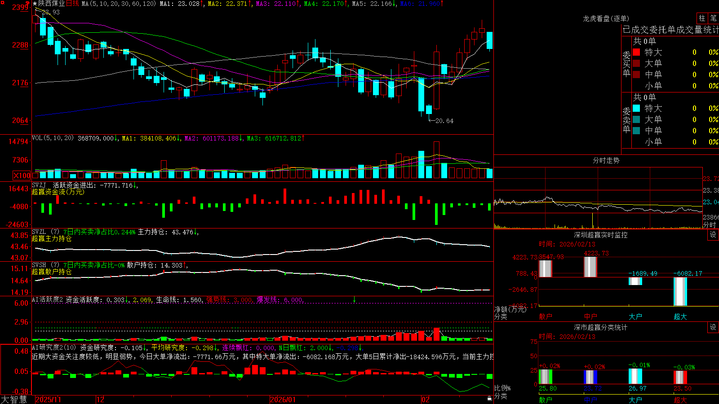Click the 大智慧 logo in the bottom-left
The height and width of the screenshot is (404, 719).
point(14,400)
